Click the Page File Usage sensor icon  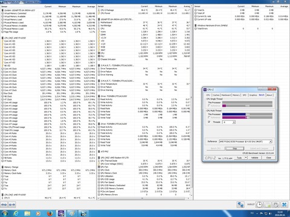pyautogui.click(x=2, y=32)
